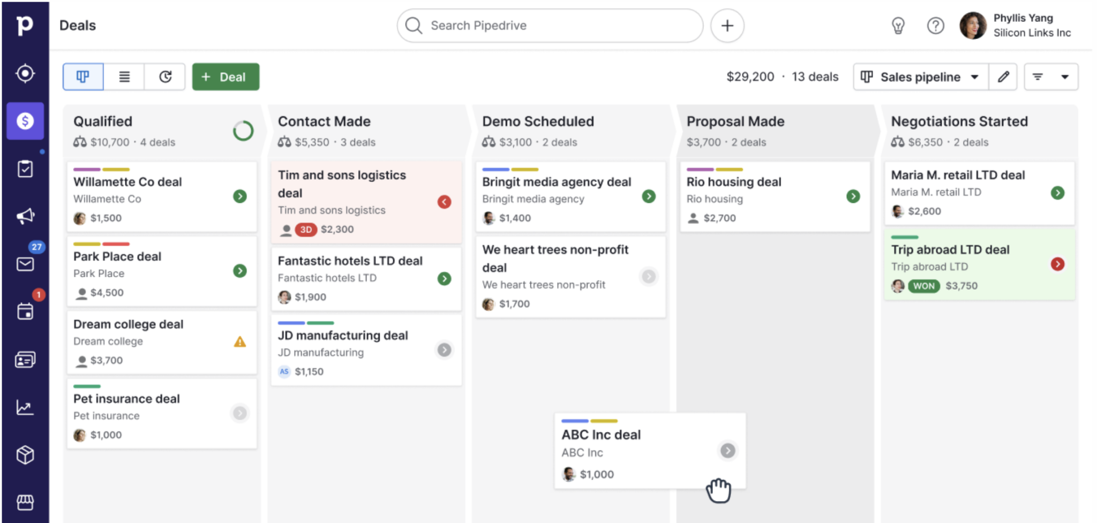Click green arrow on Bringit media agency deal
The width and height of the screenshot is (1097, 523).
[649, 196]
